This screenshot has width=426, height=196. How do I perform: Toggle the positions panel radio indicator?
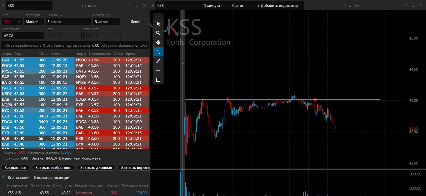pos(3,177)
